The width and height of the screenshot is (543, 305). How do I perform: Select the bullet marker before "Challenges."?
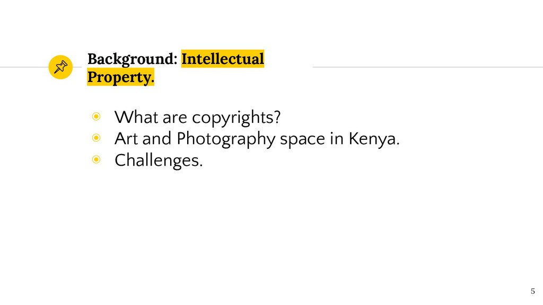point(97,159)
